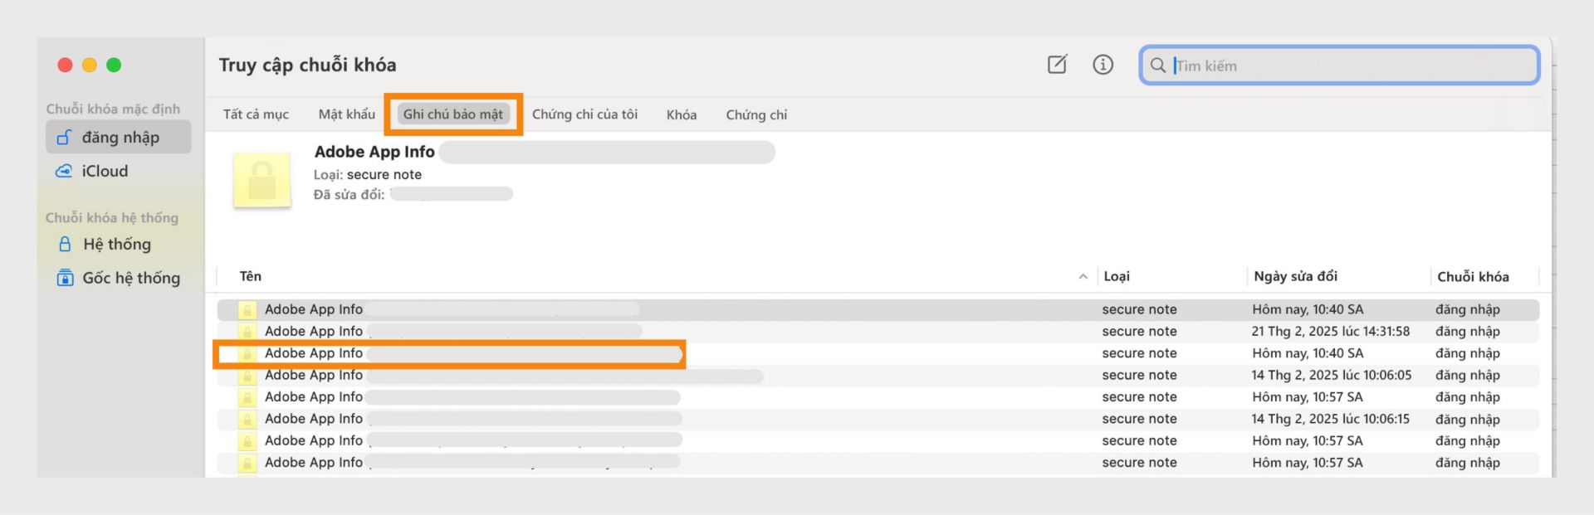The width and height of the screenshot is (1594, 515).
Task: Click the magnifying glass search icon
Action: pyautogui.click(x=1157, y=66)
